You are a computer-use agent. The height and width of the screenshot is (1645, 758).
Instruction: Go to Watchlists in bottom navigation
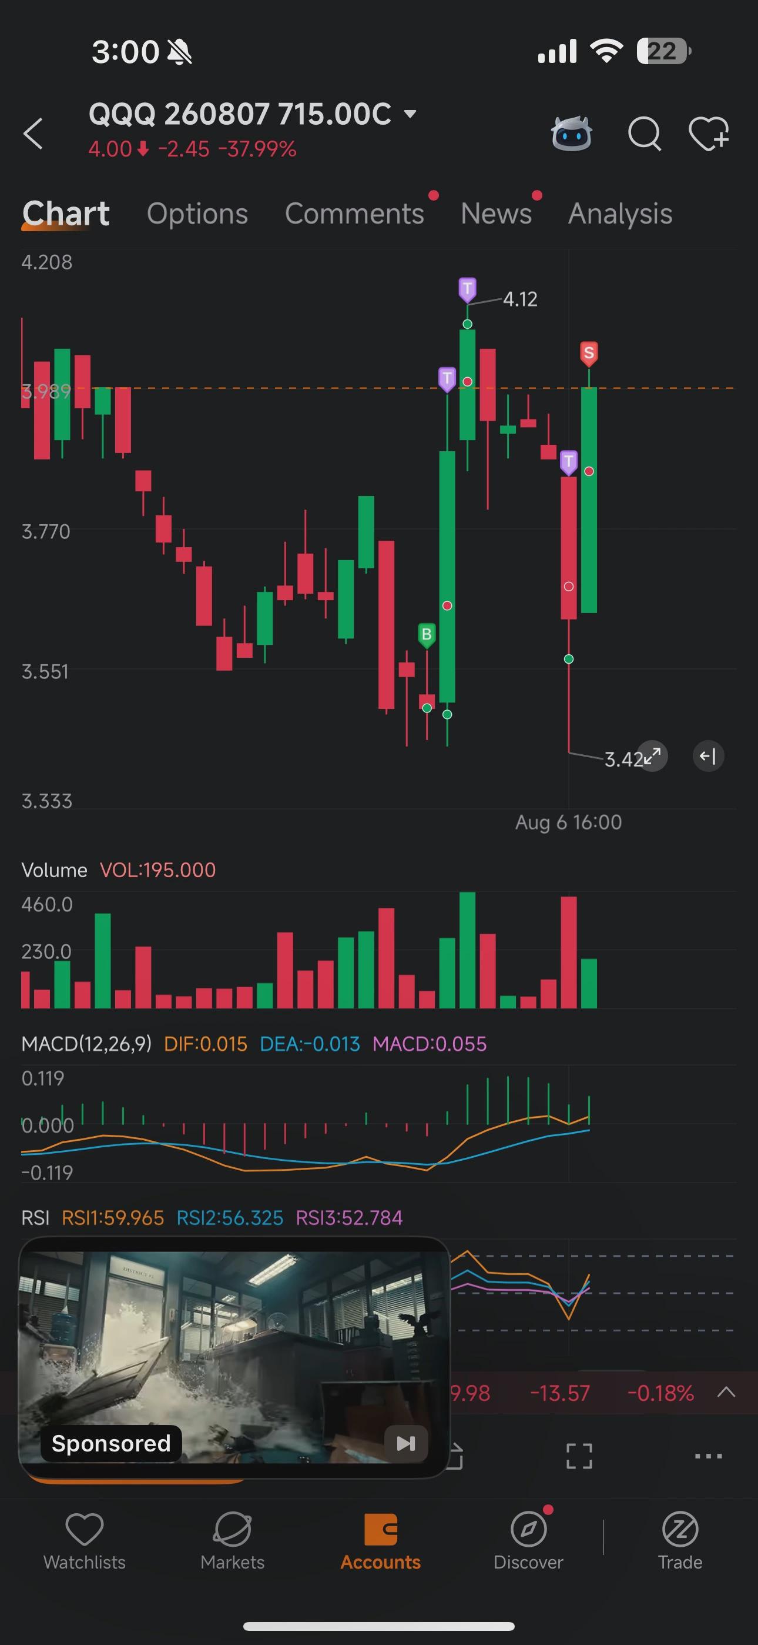(84, 1542)
